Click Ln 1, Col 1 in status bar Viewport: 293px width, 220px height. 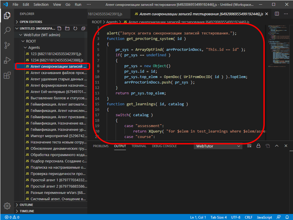point(198,217)
